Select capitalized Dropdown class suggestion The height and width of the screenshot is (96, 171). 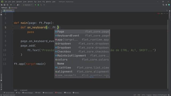tap(82, 48)
